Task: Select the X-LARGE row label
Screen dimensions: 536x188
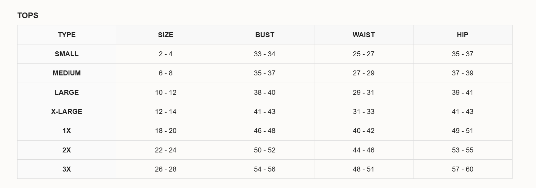Action: (67, 112)
